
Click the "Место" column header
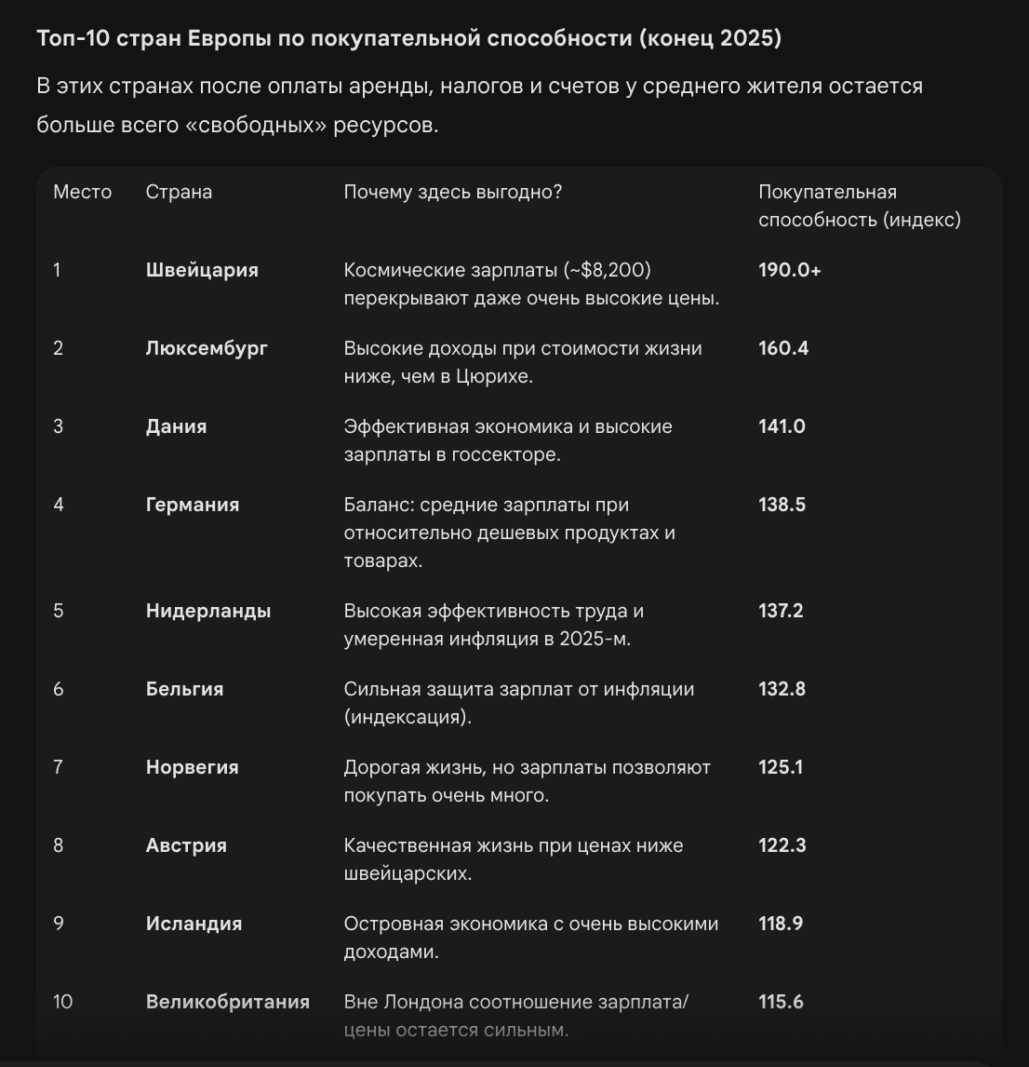tap(82, 192)
